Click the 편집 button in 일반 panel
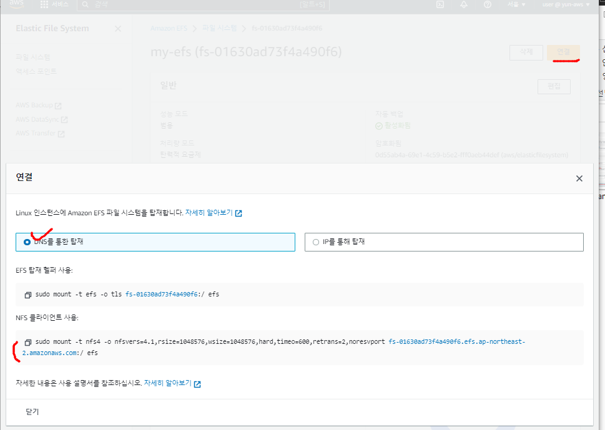Image resolution: width=605 pixels, height=430 pixels. (554, 86)
